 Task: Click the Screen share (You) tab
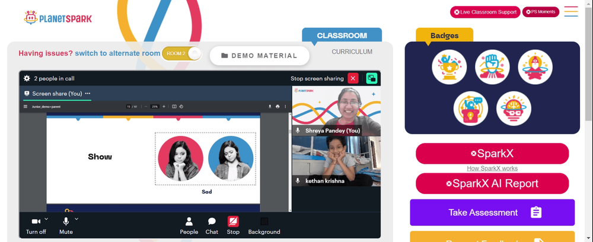tap(57, 93)
